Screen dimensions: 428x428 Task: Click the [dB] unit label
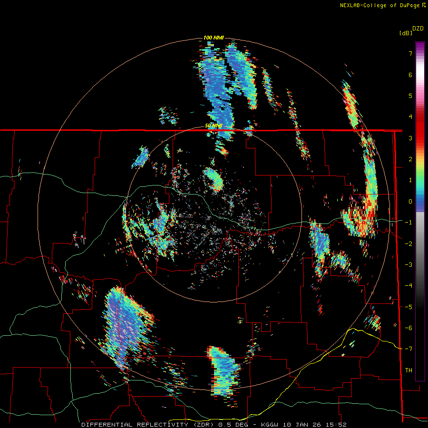point(406,33)
